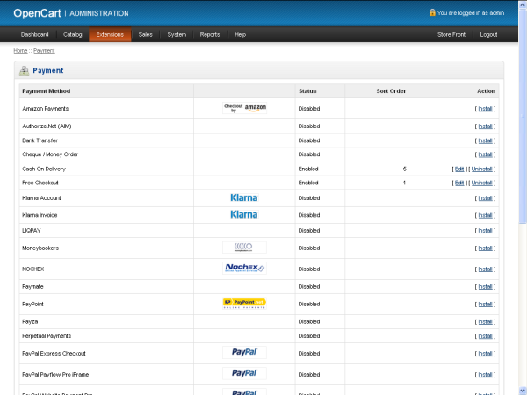Click the OpenCart logo text
Image resolution: width=527 pixels, height=395 pixels.
37,13
